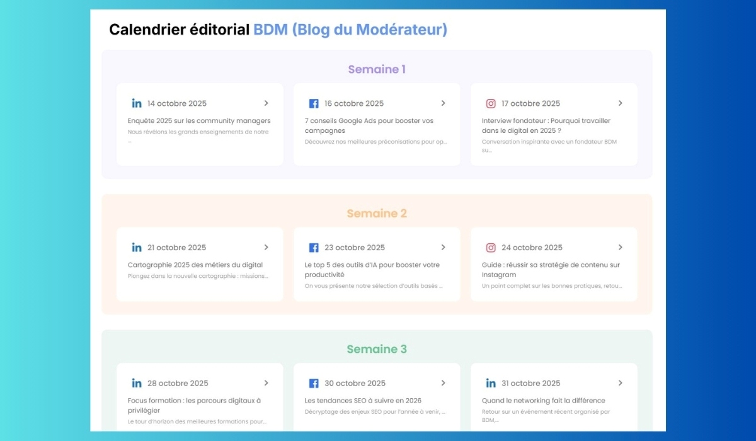Viewport: 756px width, 441px height.
Task: Click Facebook icon on 30 octobre post
Action: (x=314, y=383)
